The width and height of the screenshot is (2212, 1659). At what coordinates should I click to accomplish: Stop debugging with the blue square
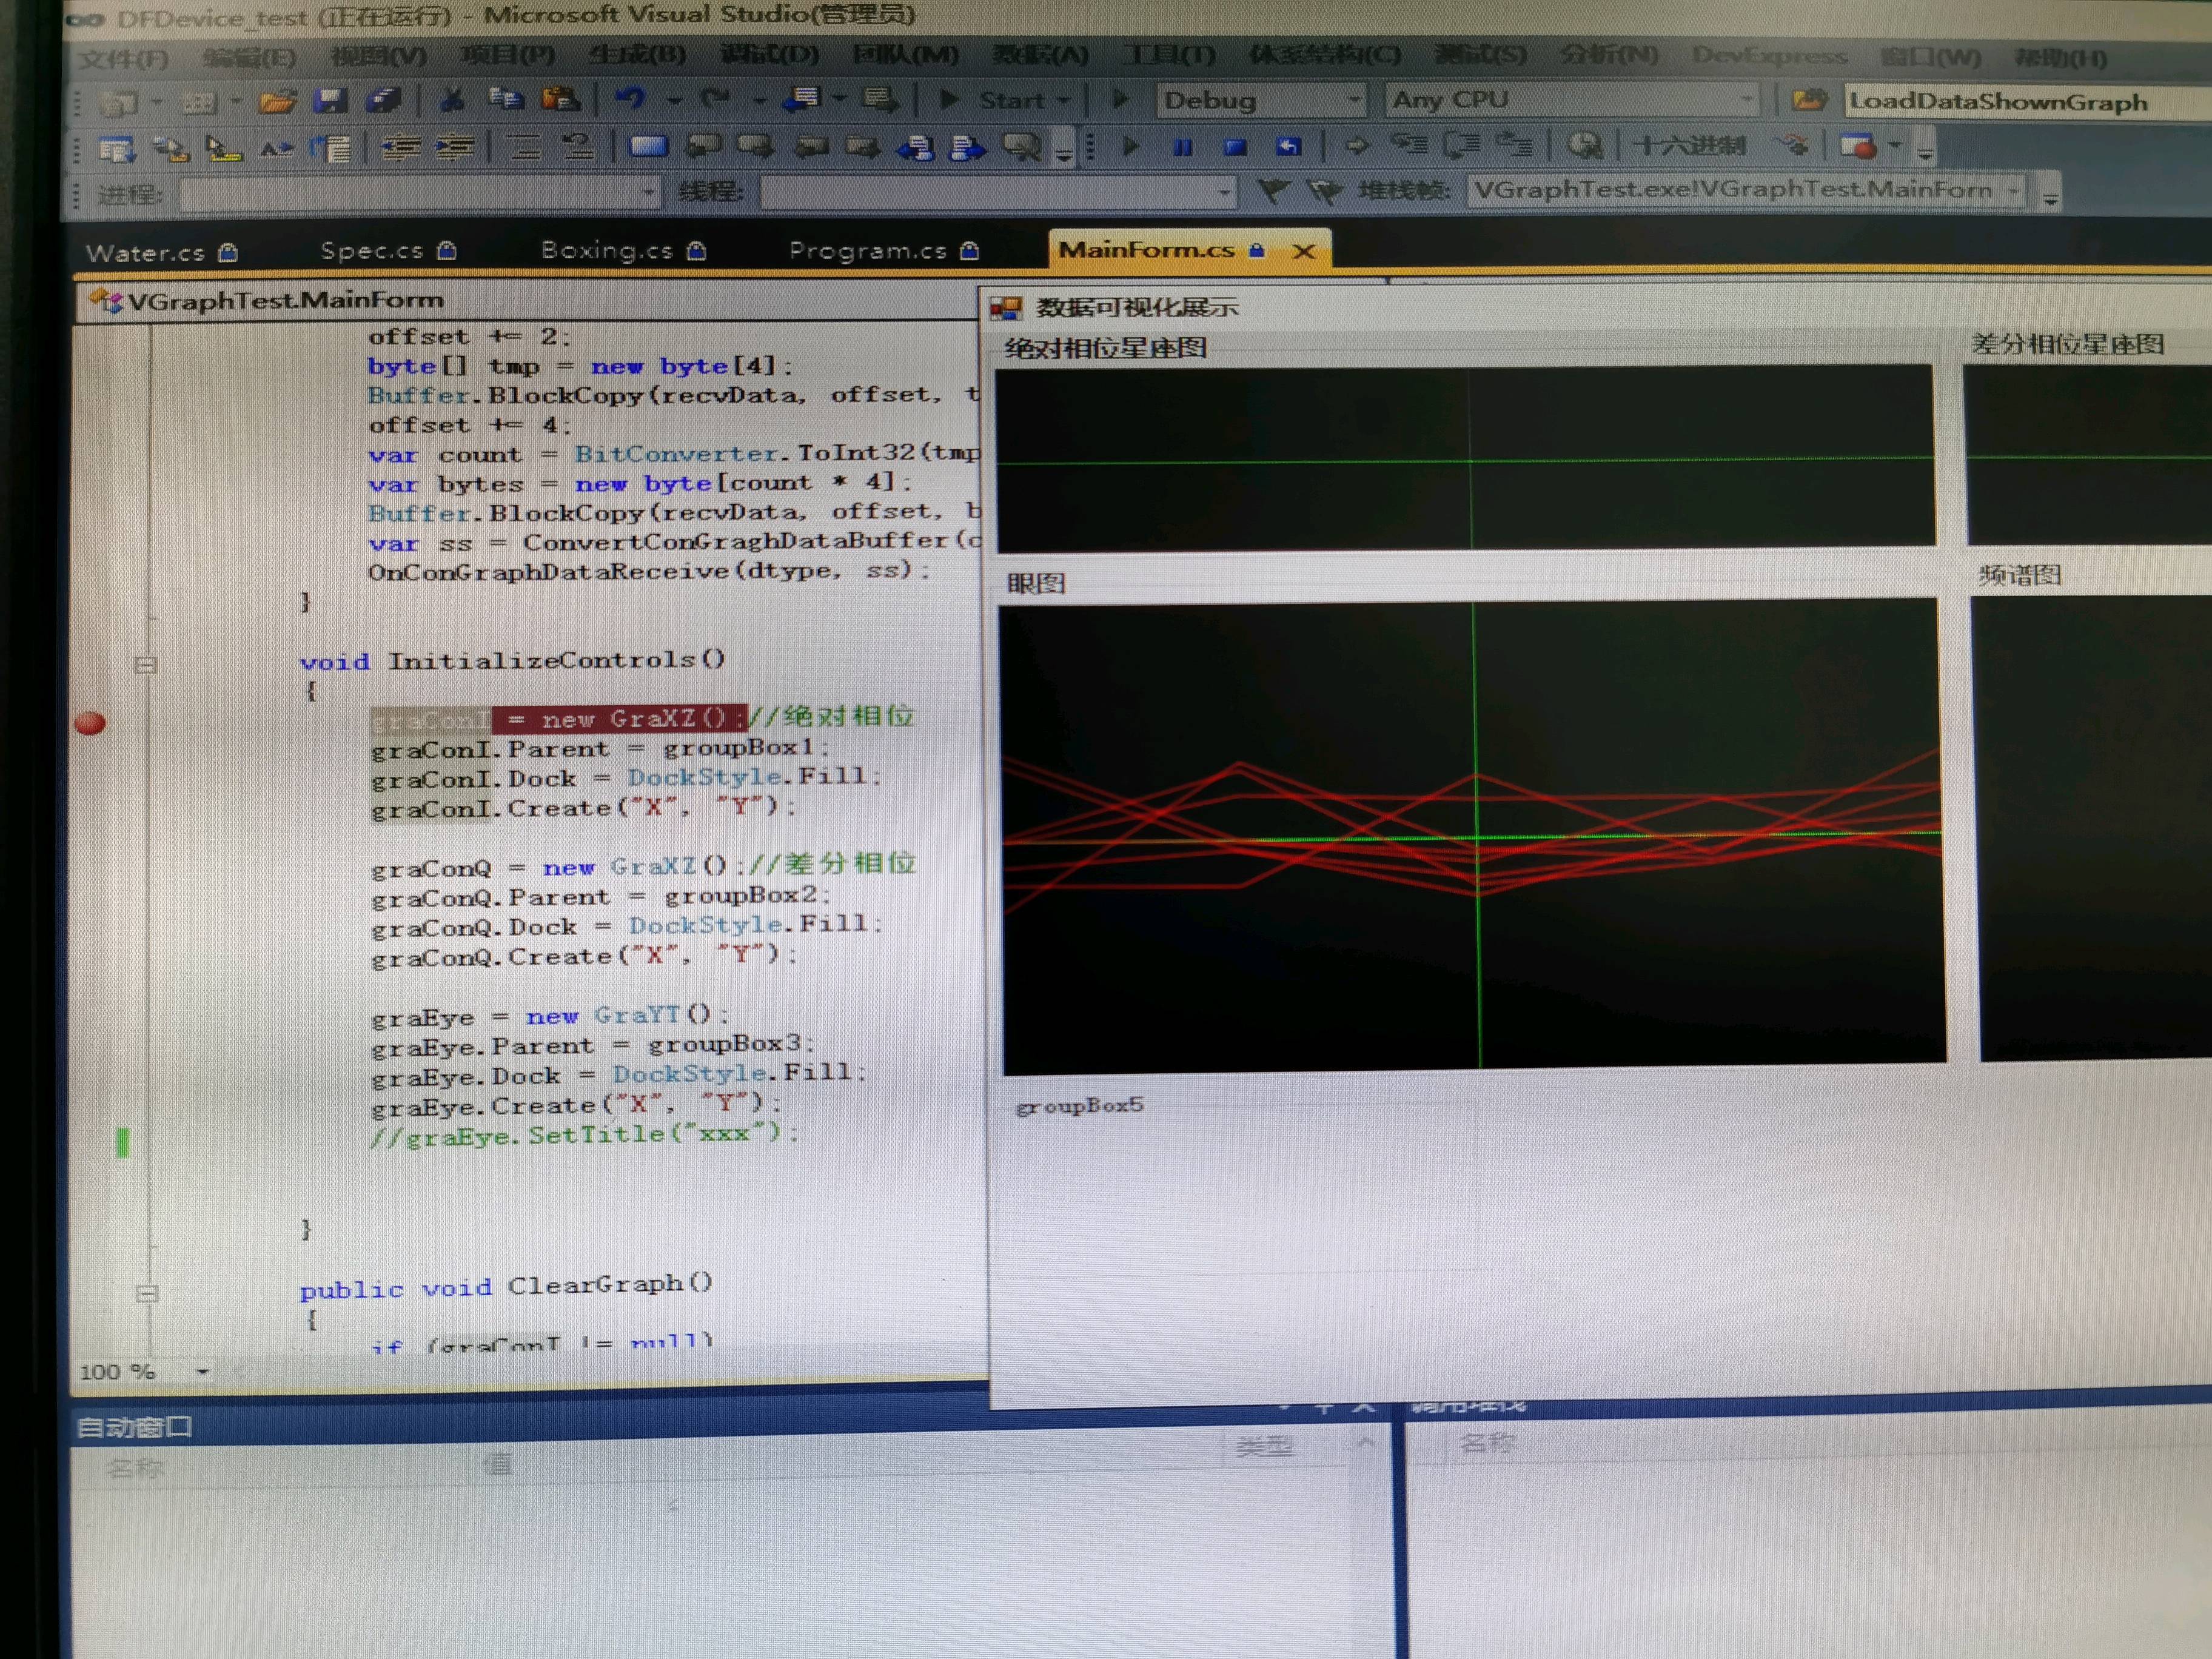(1235, 147)
